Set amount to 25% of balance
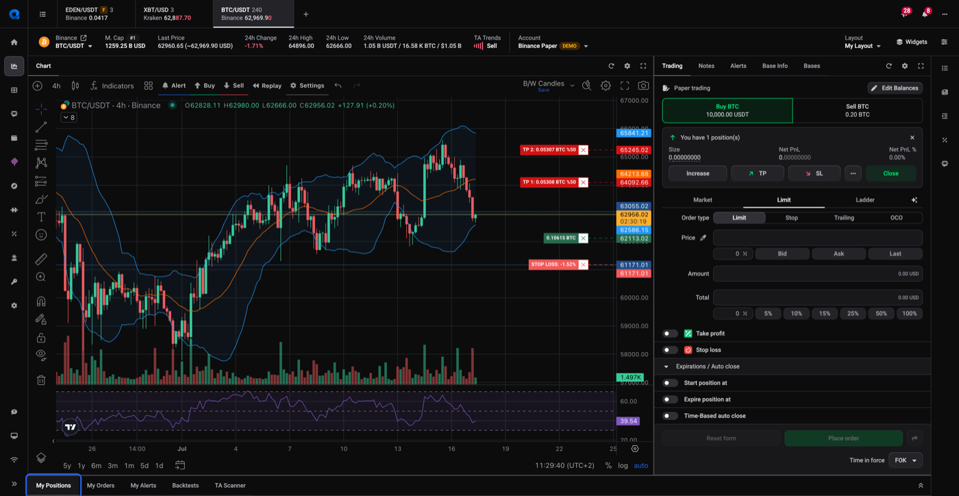This screenshot has width=959, height=496. (853, 314)
